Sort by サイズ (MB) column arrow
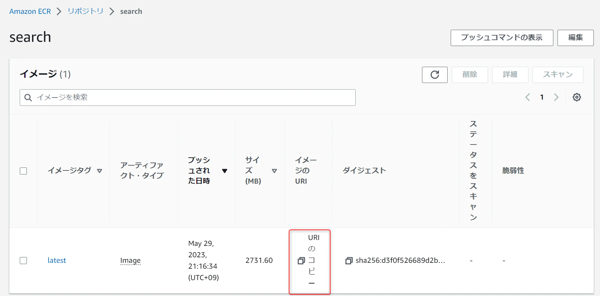 [x=274, y=171]
